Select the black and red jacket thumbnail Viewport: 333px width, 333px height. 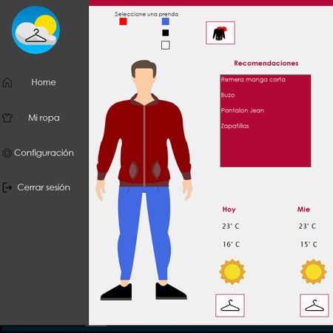[221, 33]
